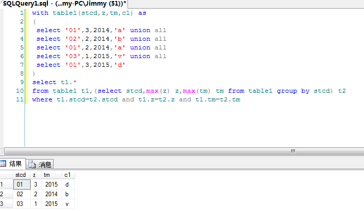
Task: Click the closing parenthesis on line 8
Action: pyautogui.click(x=34, y=73)
